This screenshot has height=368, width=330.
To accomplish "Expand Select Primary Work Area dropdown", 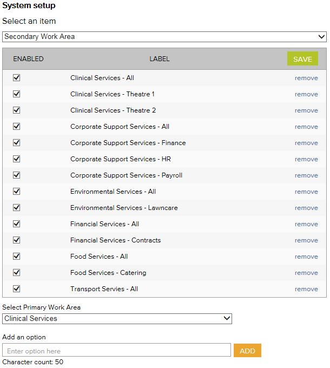I will [x=117, y=319].
